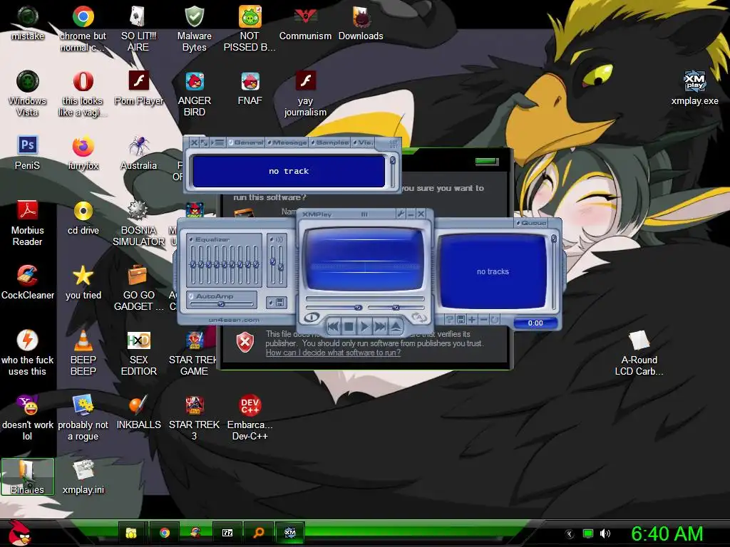Click the speaker volume tray icon
Image resolution: width=730 pixels, height=547 pixels.
(605, 533)
